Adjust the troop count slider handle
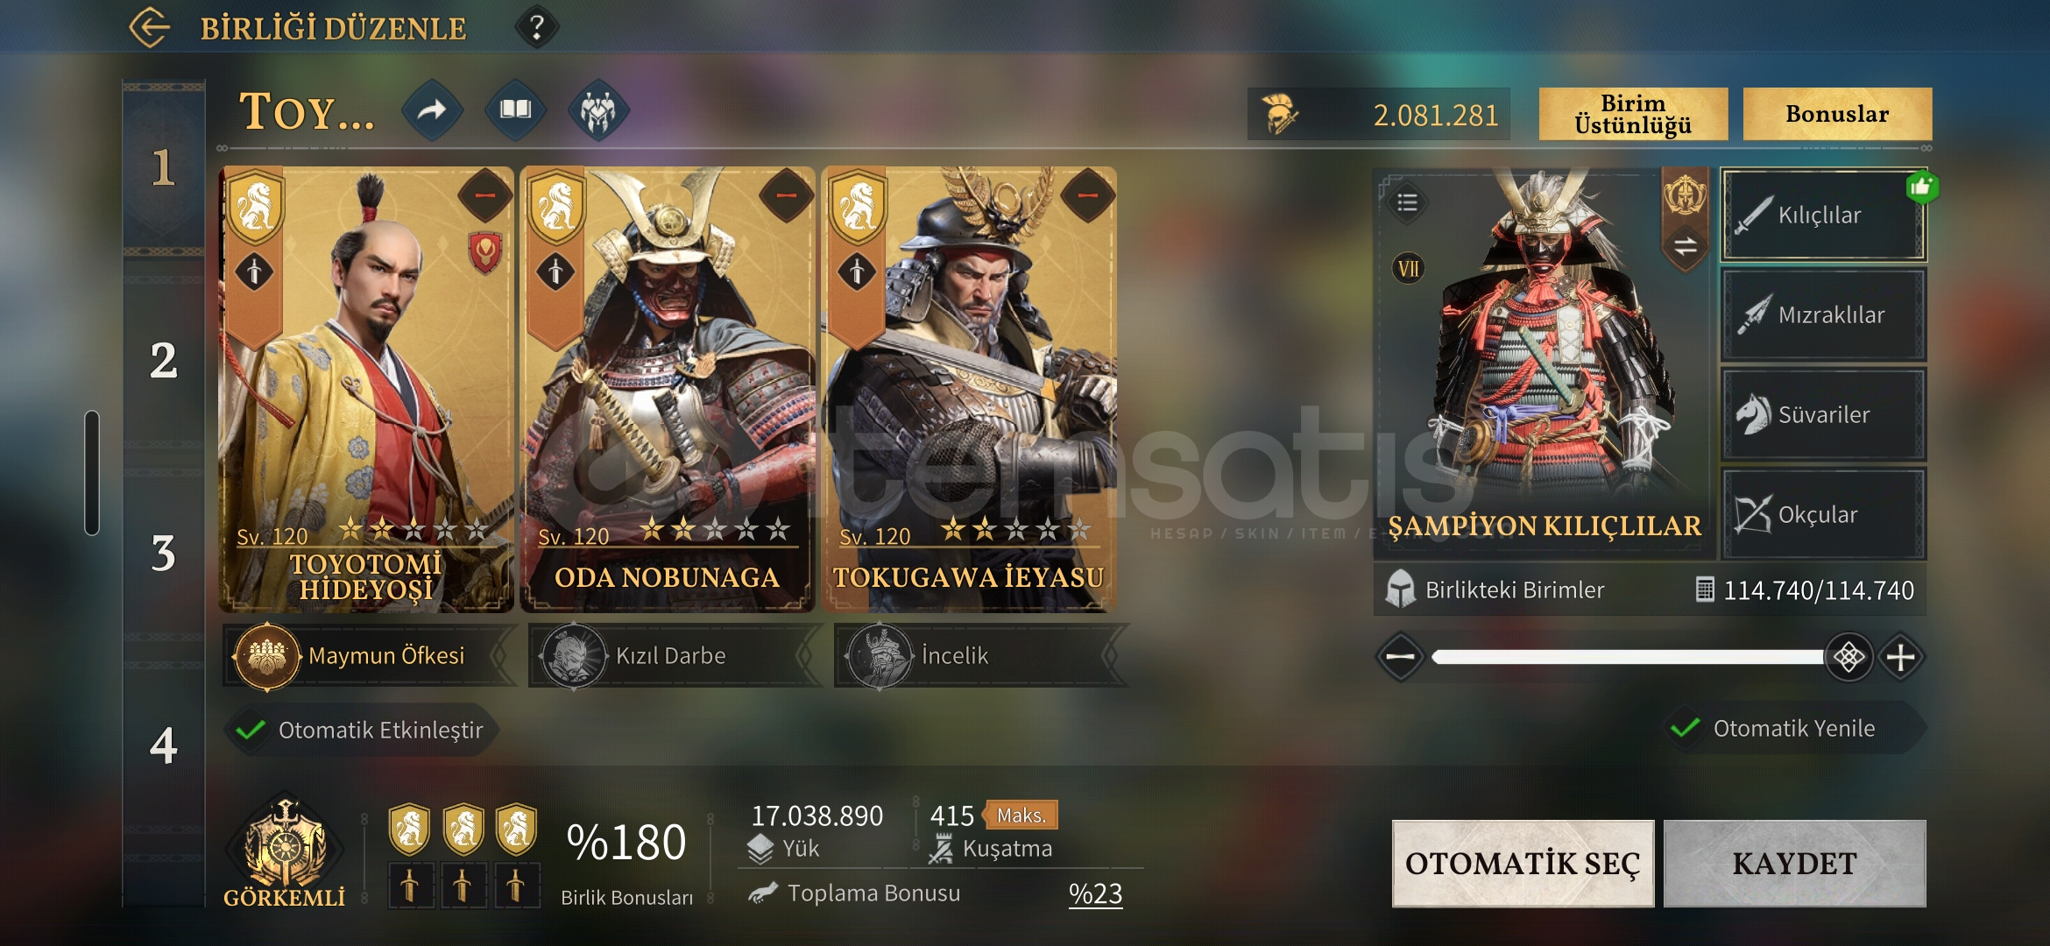 coord(1849,657)
